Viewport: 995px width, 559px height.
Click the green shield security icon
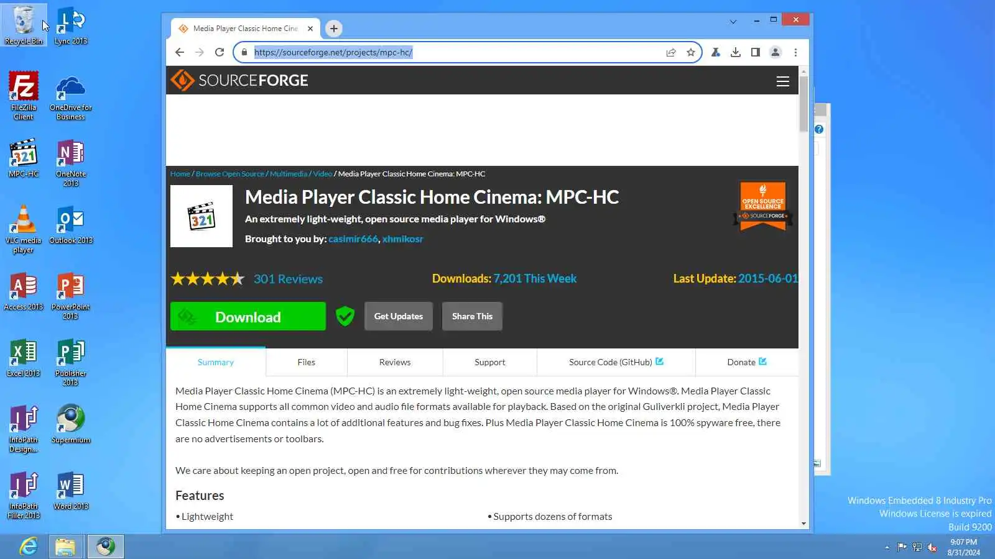(x=345, y=316)
